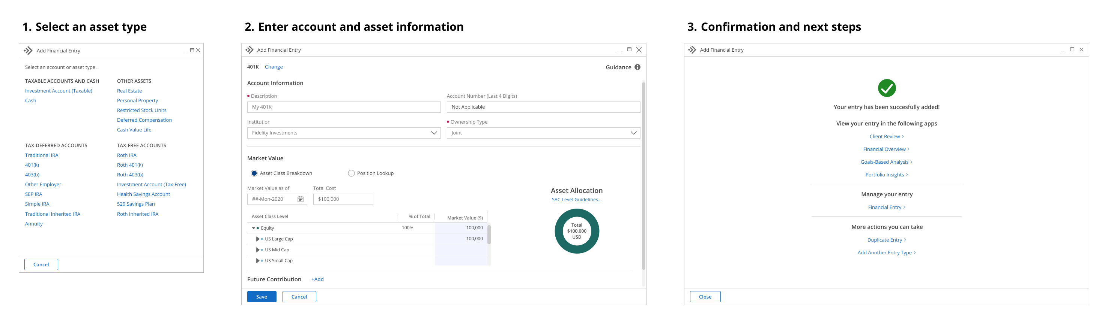This screenshot has width=1108, height=324.
Task: Click Duplicate Entry link
Action: [x=887, y=240]
